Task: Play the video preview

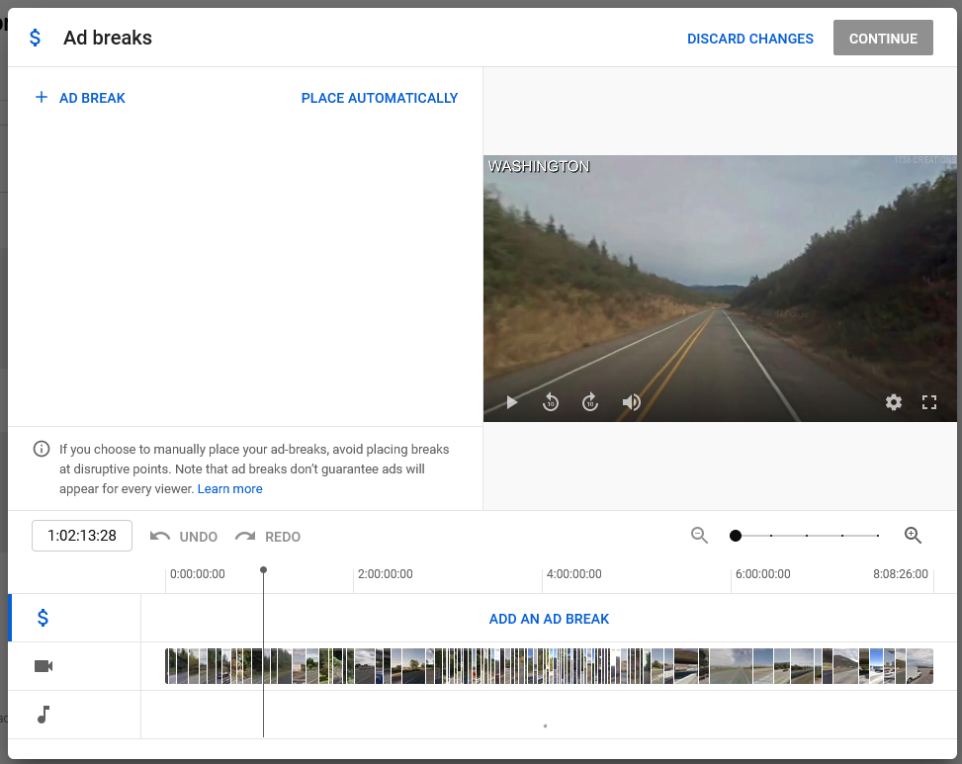Action: coord(512,402)
